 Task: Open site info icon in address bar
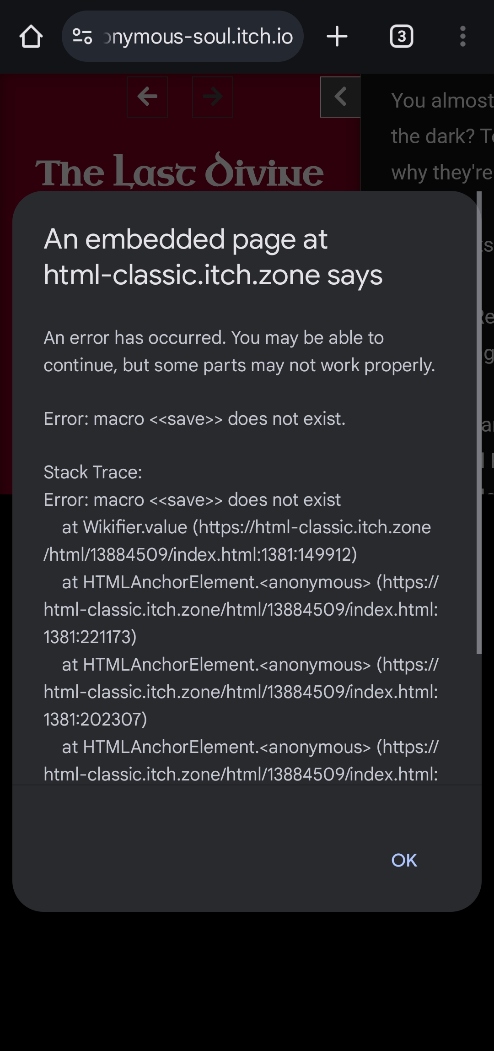(x=83, y=37)
